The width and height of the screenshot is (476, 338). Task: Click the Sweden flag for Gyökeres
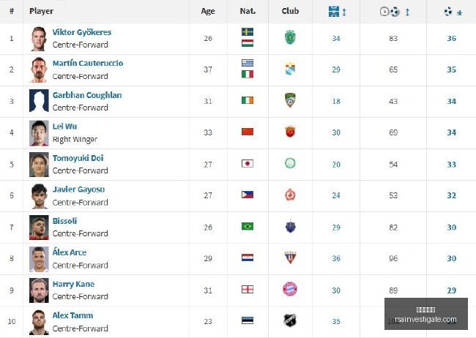click(x=248, y=32)
